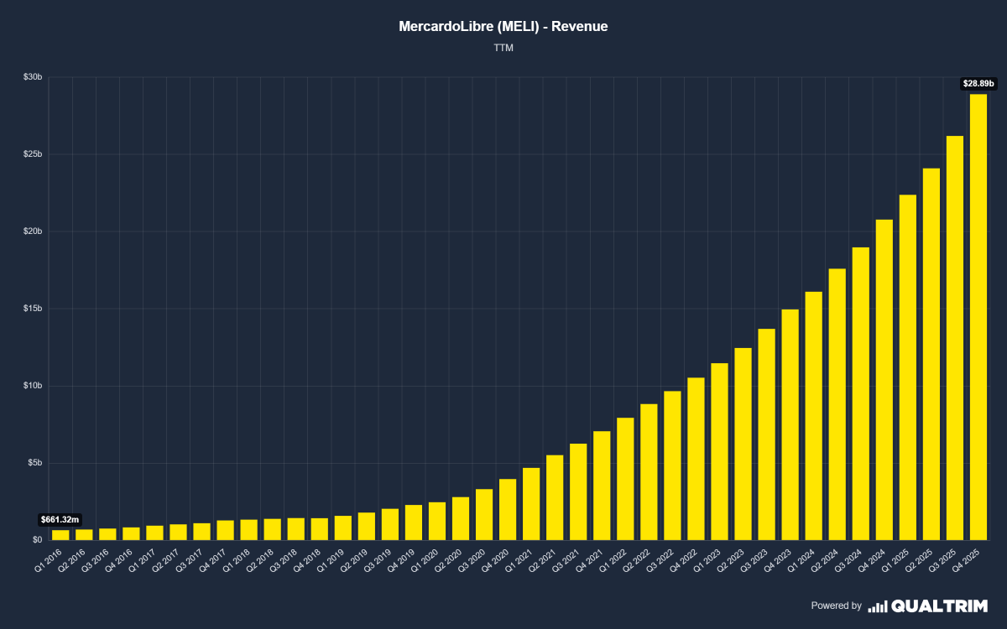Select the Q3 2025 revenue bar
Viewport: 1007px width, 629px height.
coord(955,338)
